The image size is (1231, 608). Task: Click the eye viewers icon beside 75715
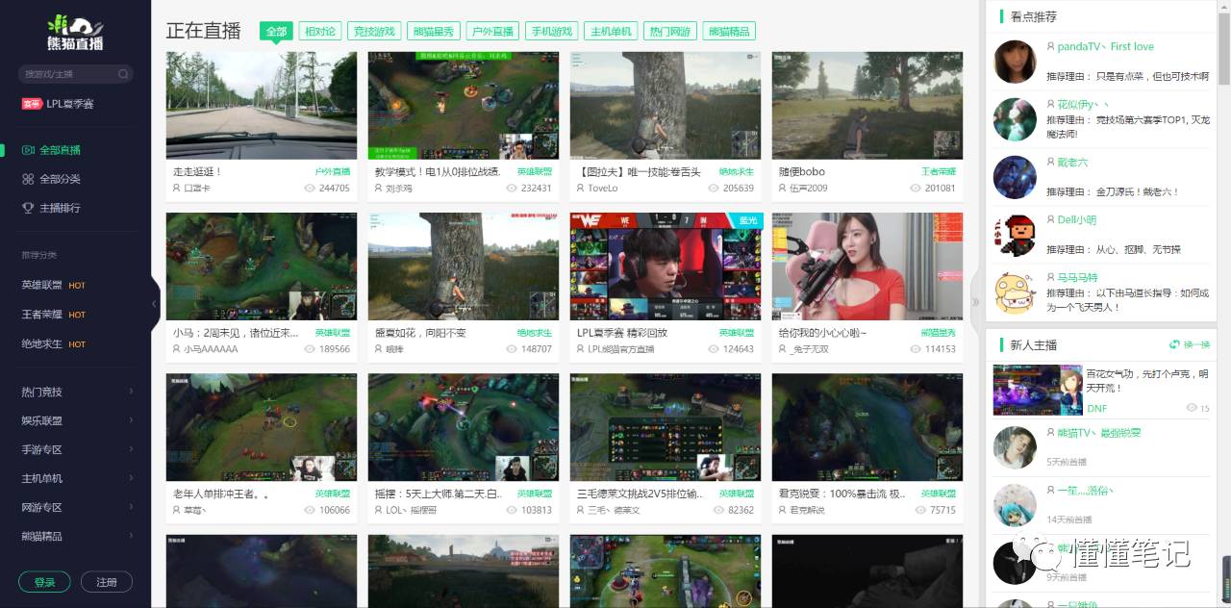click(921, 510)
